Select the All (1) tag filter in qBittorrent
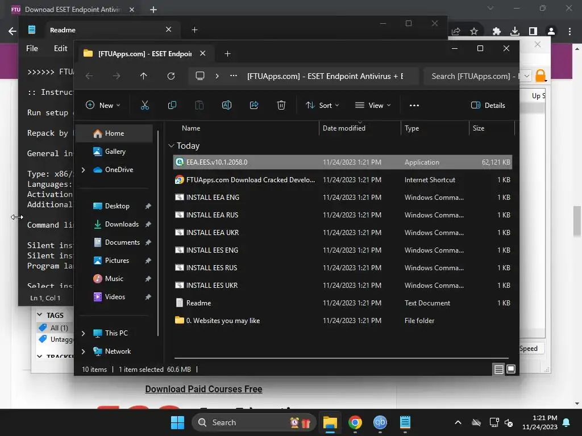Viewport: 582px width, 436px height. 55,328
